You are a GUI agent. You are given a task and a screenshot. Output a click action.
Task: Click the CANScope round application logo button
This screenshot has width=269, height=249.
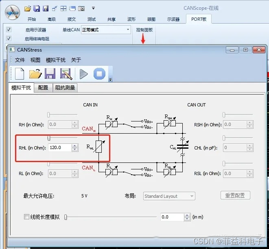[x=12, y=13]
